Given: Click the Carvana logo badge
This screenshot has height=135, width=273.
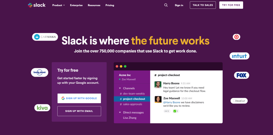Looking at the screenshot, I should pos(45,37).
